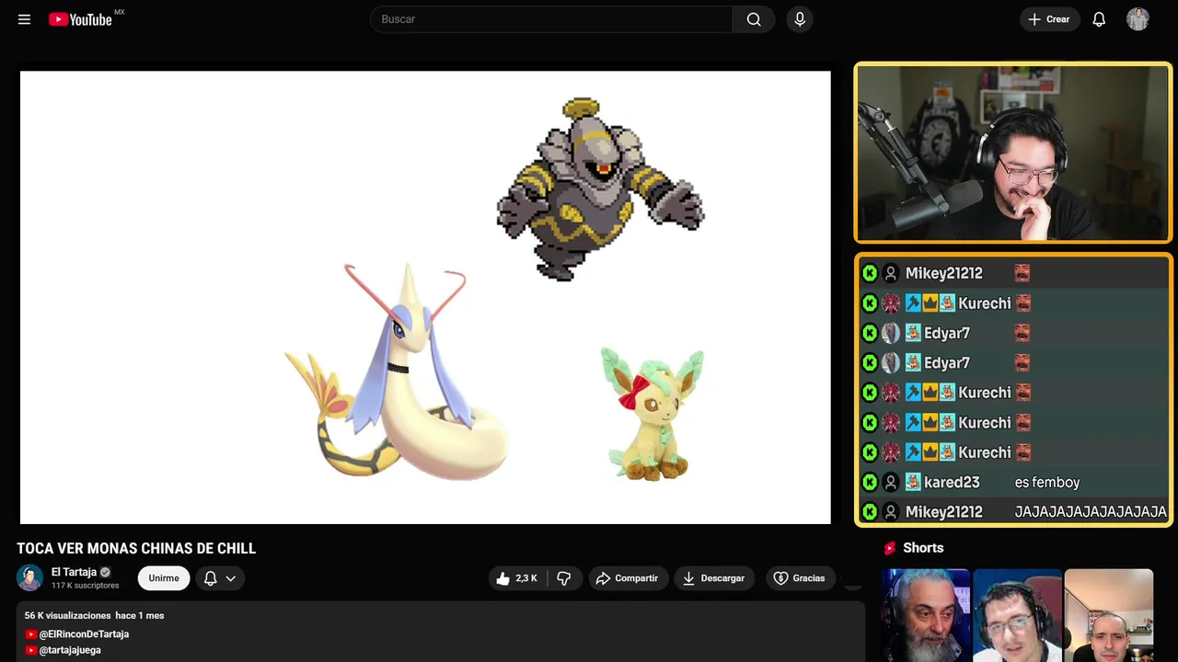
Task: Dislike the video with thumbs down
Action: pyautogui.click(x=564, y=578)
